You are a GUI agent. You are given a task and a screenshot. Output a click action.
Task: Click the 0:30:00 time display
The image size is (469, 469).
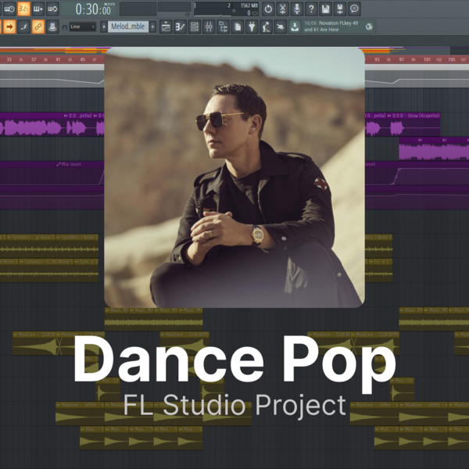pyautogui.click(x=89, y=9)
